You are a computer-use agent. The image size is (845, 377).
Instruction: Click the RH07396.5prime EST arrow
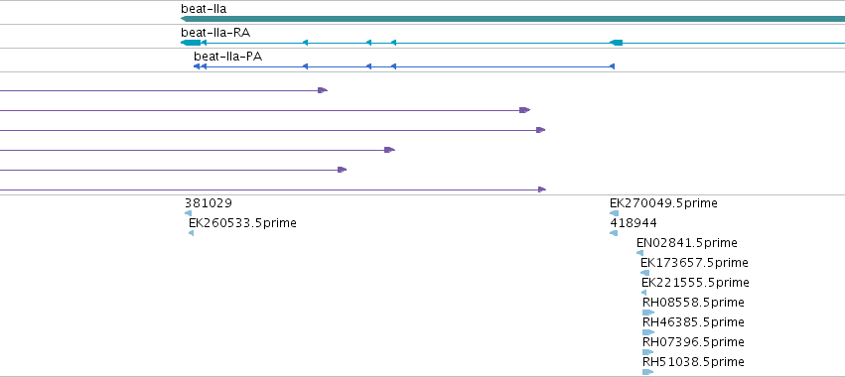(647, 352)
